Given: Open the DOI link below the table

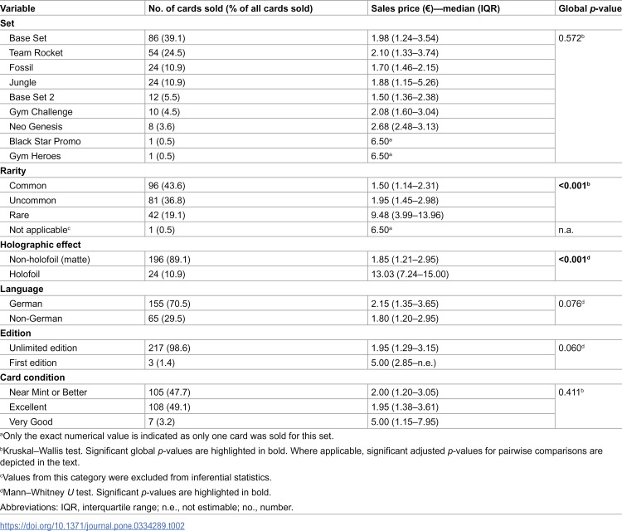Looking at the screenshot, I should (92, 525).
